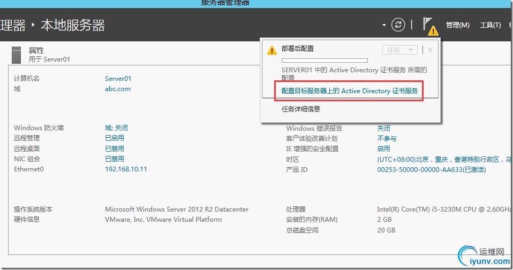Click 远程管理 value 已启用

pos(115,138)
